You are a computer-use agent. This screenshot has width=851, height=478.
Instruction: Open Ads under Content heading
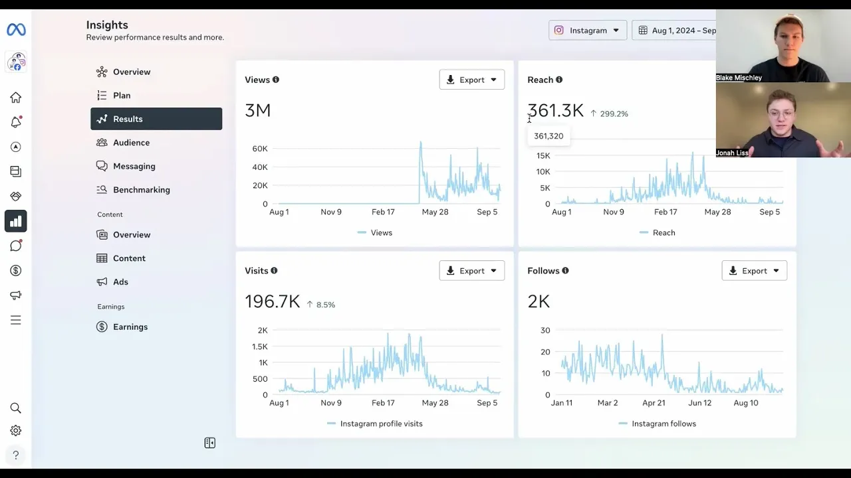click(x=156, y=282)
